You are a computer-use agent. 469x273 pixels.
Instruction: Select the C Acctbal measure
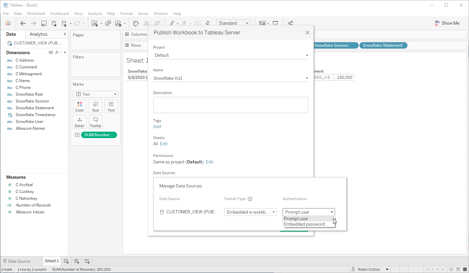coord(24,185)
